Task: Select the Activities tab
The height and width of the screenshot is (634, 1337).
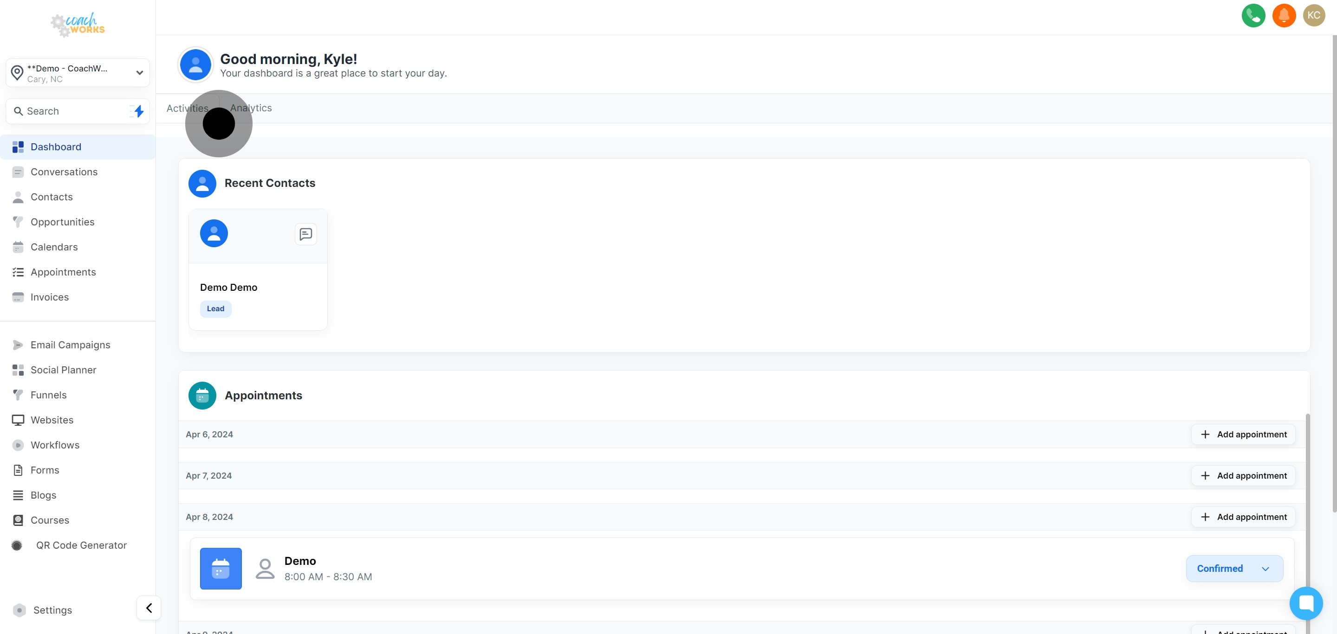Action: pyautogui.click(x=188, y=108)
